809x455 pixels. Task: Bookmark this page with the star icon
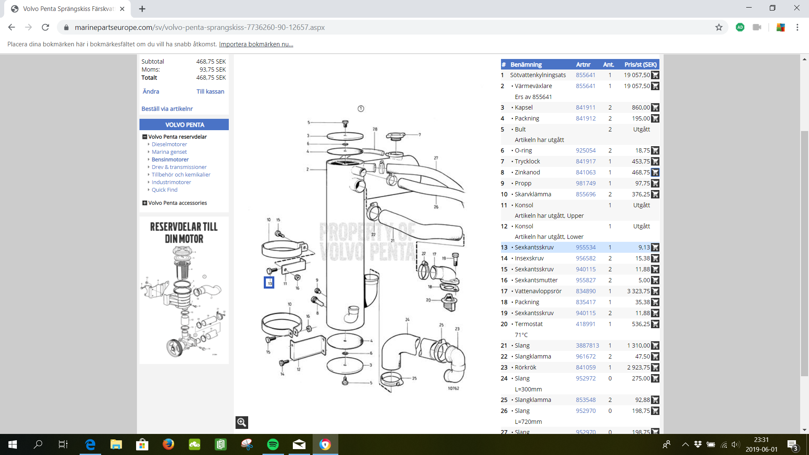(x=719, y=27)
